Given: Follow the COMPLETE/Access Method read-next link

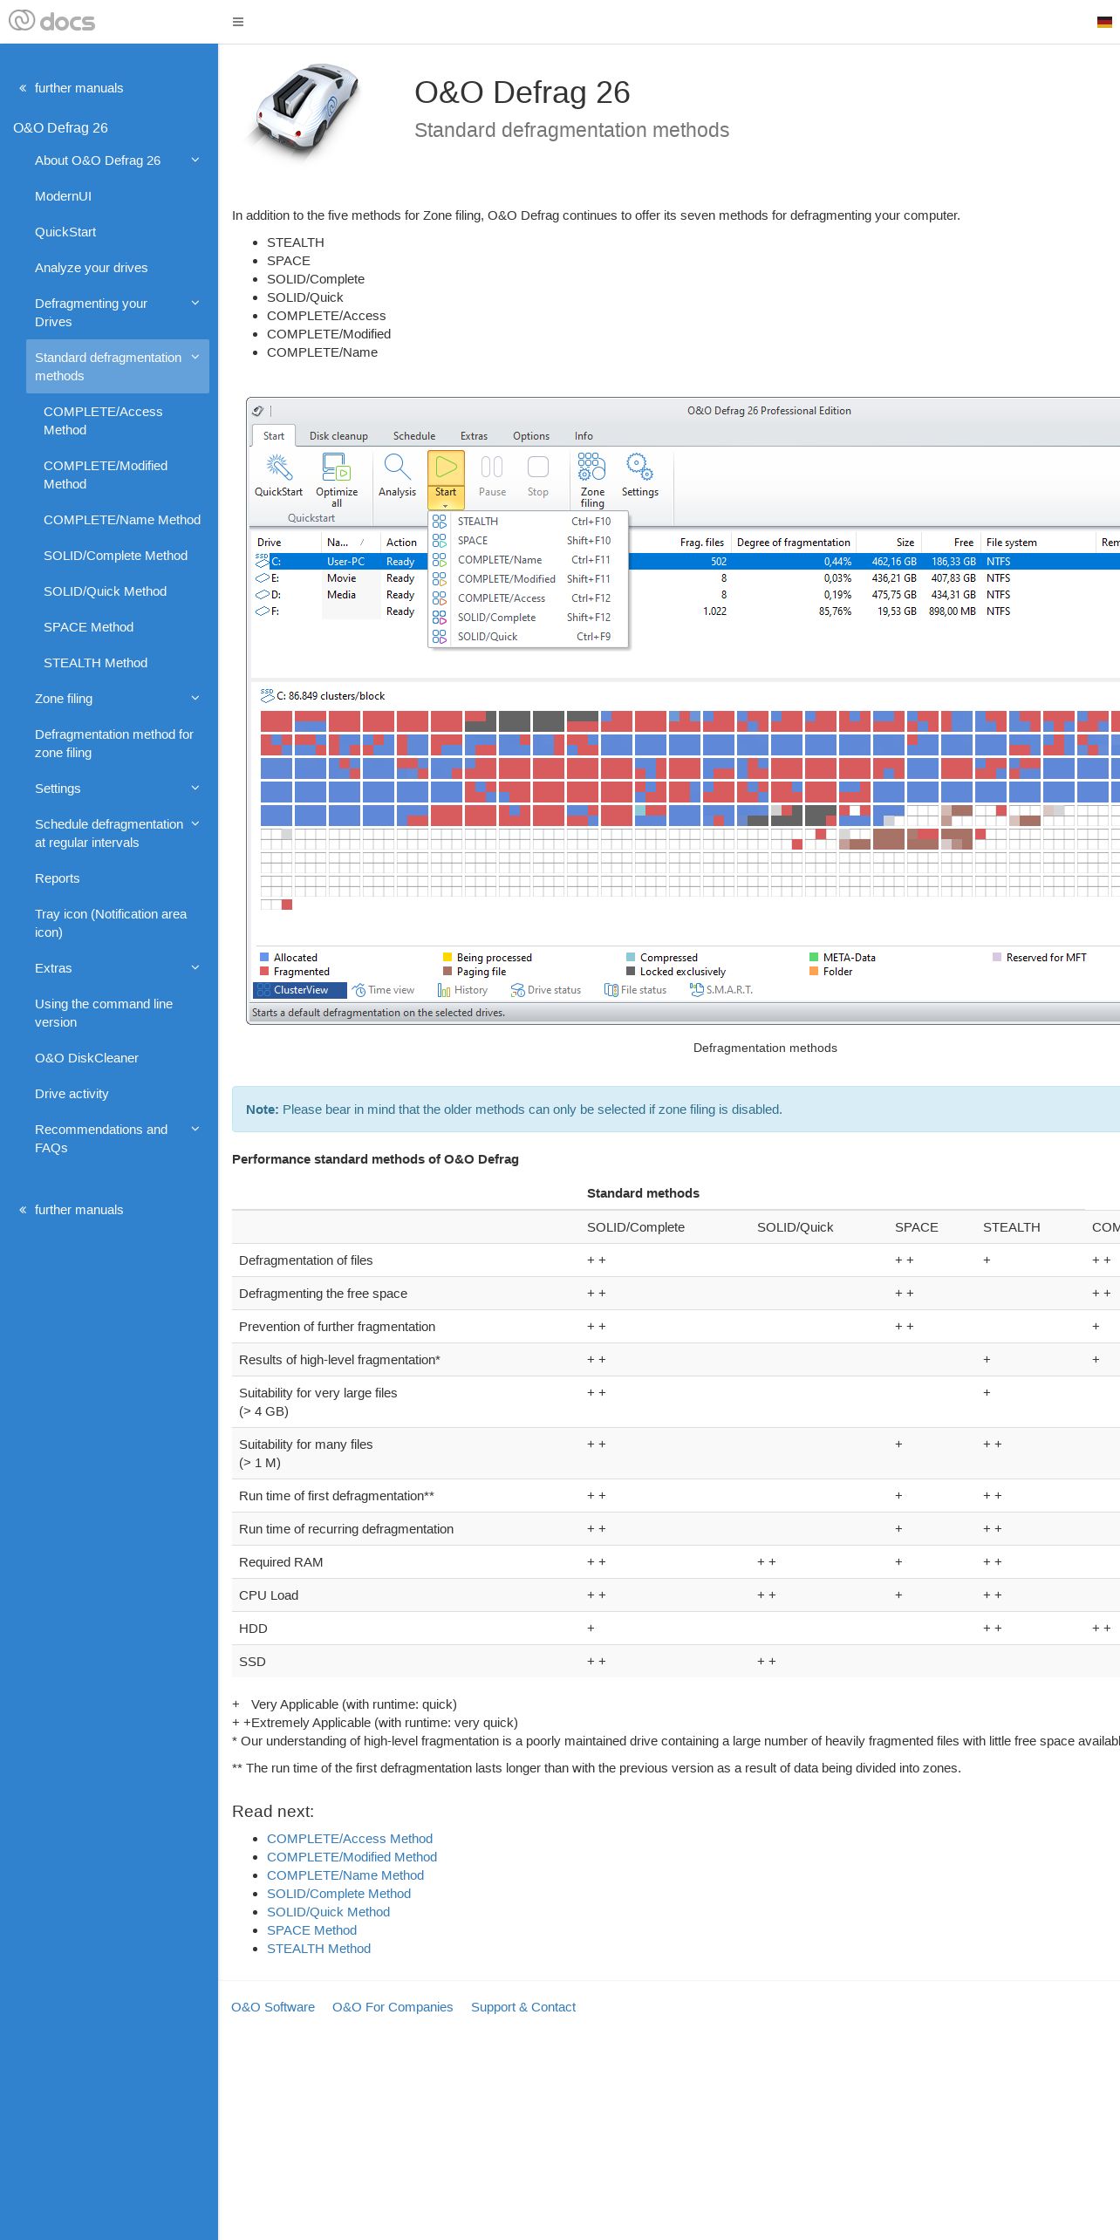Looking at the screenshot, I should pyautogui.click(x=350, y=1839).
